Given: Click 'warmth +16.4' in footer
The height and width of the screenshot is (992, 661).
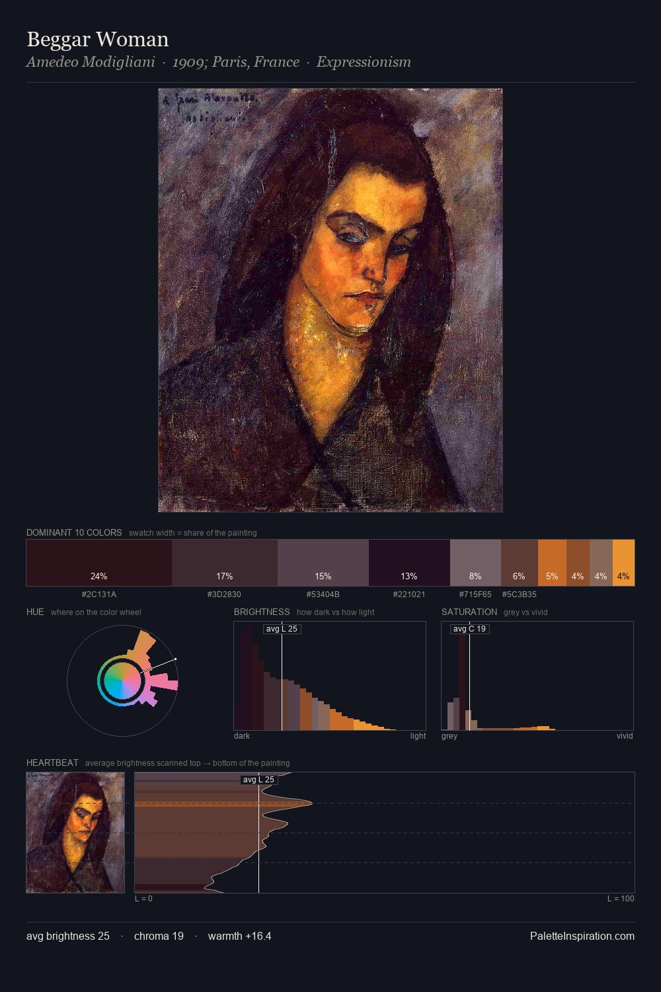Looking at the screenshot, I should click(x=240, y=936).
